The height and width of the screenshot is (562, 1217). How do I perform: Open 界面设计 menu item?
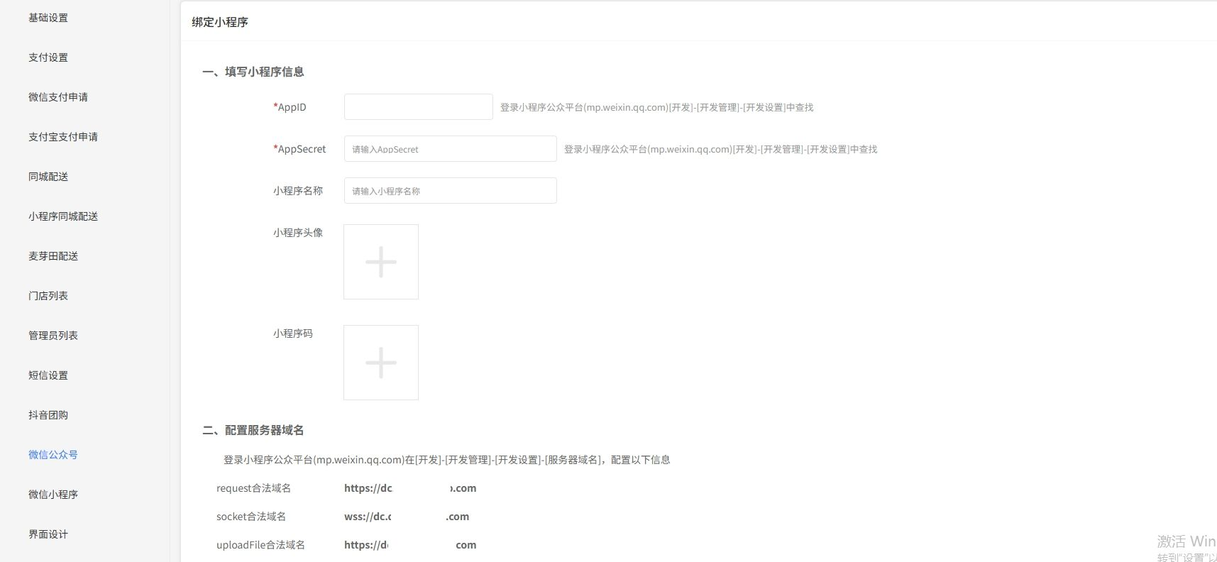tap(48, 534)
